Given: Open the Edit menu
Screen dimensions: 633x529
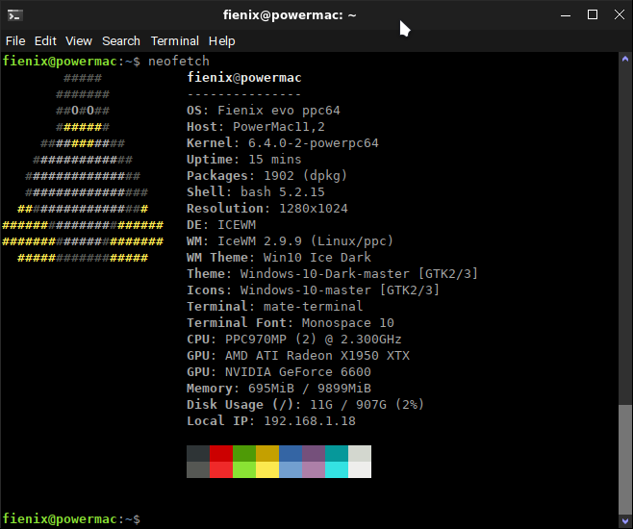Looking at the screenshot, I should (x=45, y=41).
